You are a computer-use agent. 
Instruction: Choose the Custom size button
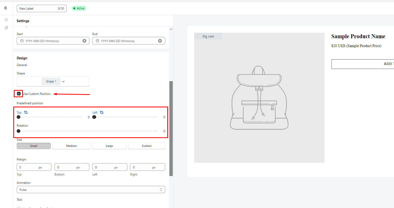[x=146, y=146]
